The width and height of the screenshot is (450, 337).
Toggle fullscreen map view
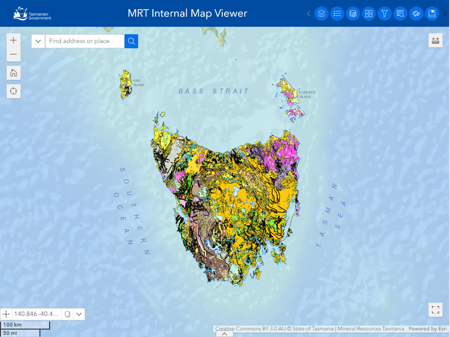436,309
